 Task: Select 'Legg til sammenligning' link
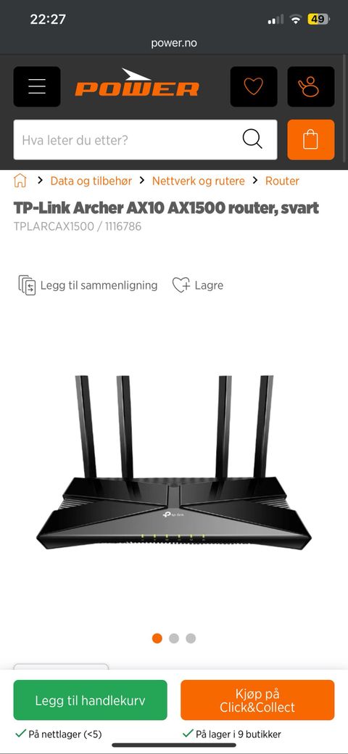coord(99,285)
